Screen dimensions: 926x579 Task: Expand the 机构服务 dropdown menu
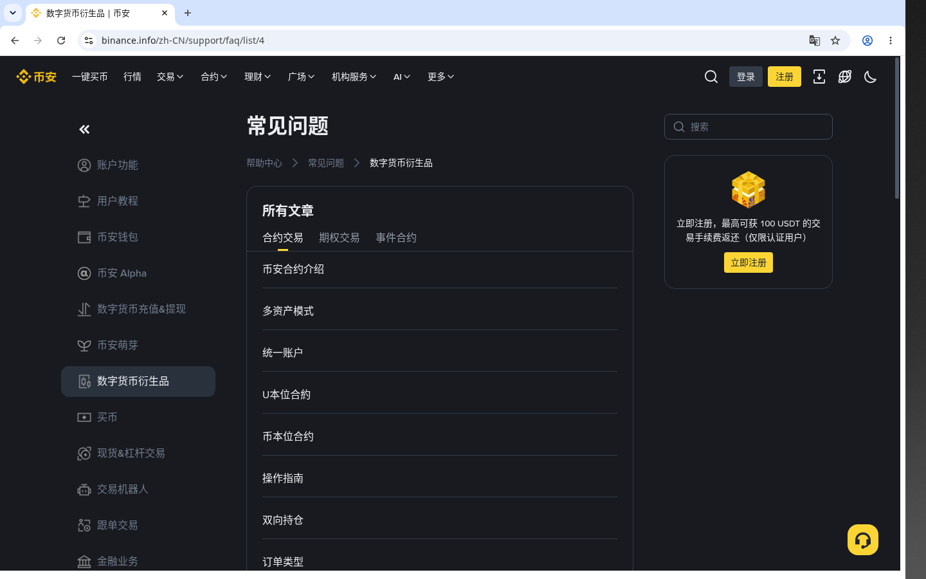(354, 77)
